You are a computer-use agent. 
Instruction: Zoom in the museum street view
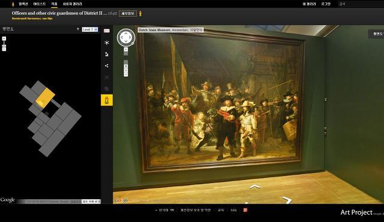click(126, 50)
